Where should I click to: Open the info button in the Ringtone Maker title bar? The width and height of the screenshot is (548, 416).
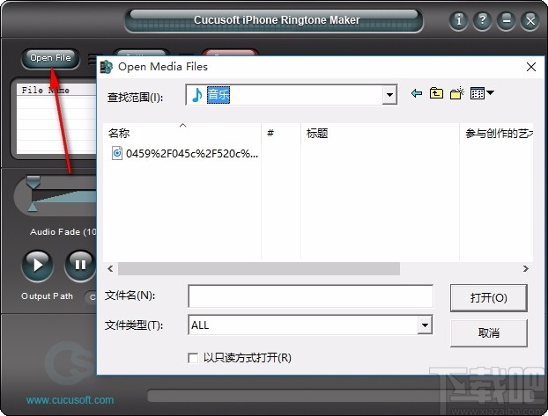click(458, 20)
